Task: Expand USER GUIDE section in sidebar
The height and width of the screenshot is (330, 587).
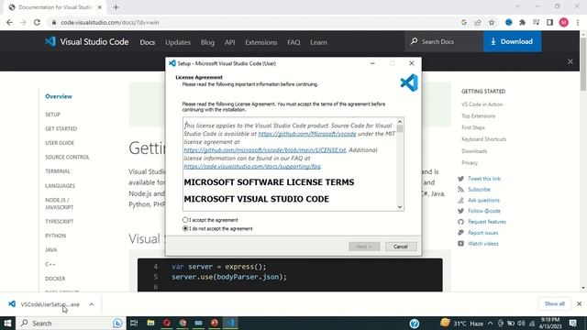Action: tap(60, 143)
